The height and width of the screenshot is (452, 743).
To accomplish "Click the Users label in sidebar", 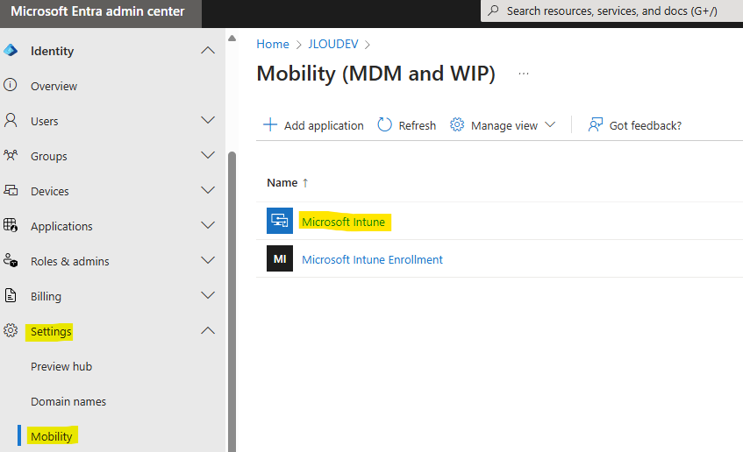I will (x=45, y=121).
